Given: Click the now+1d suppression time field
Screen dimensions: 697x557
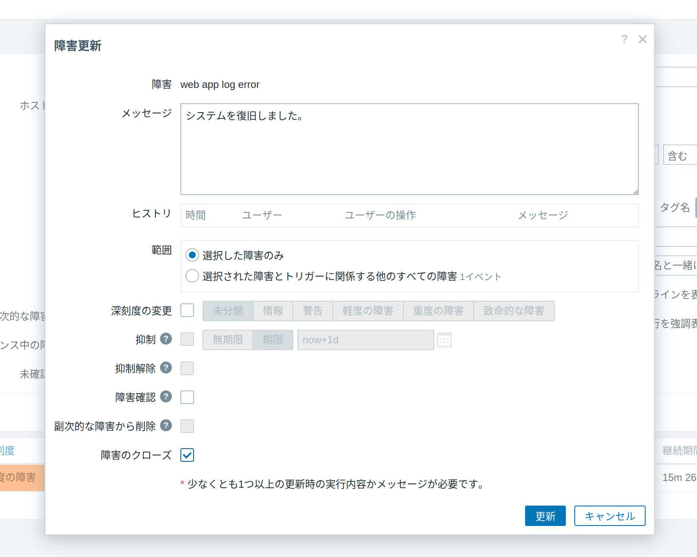Looking at the screenshot, I should 365,340.
